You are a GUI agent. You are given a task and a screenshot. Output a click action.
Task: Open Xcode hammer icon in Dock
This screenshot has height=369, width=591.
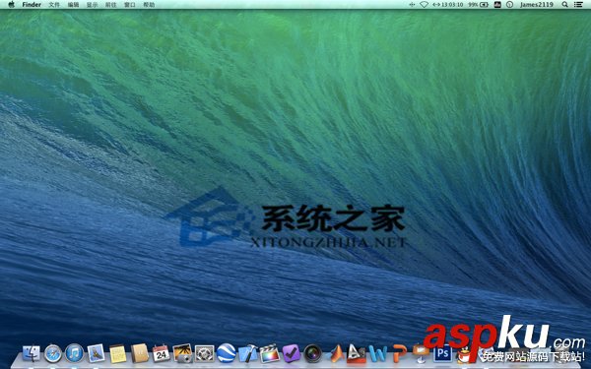click(x=248, y=353)
